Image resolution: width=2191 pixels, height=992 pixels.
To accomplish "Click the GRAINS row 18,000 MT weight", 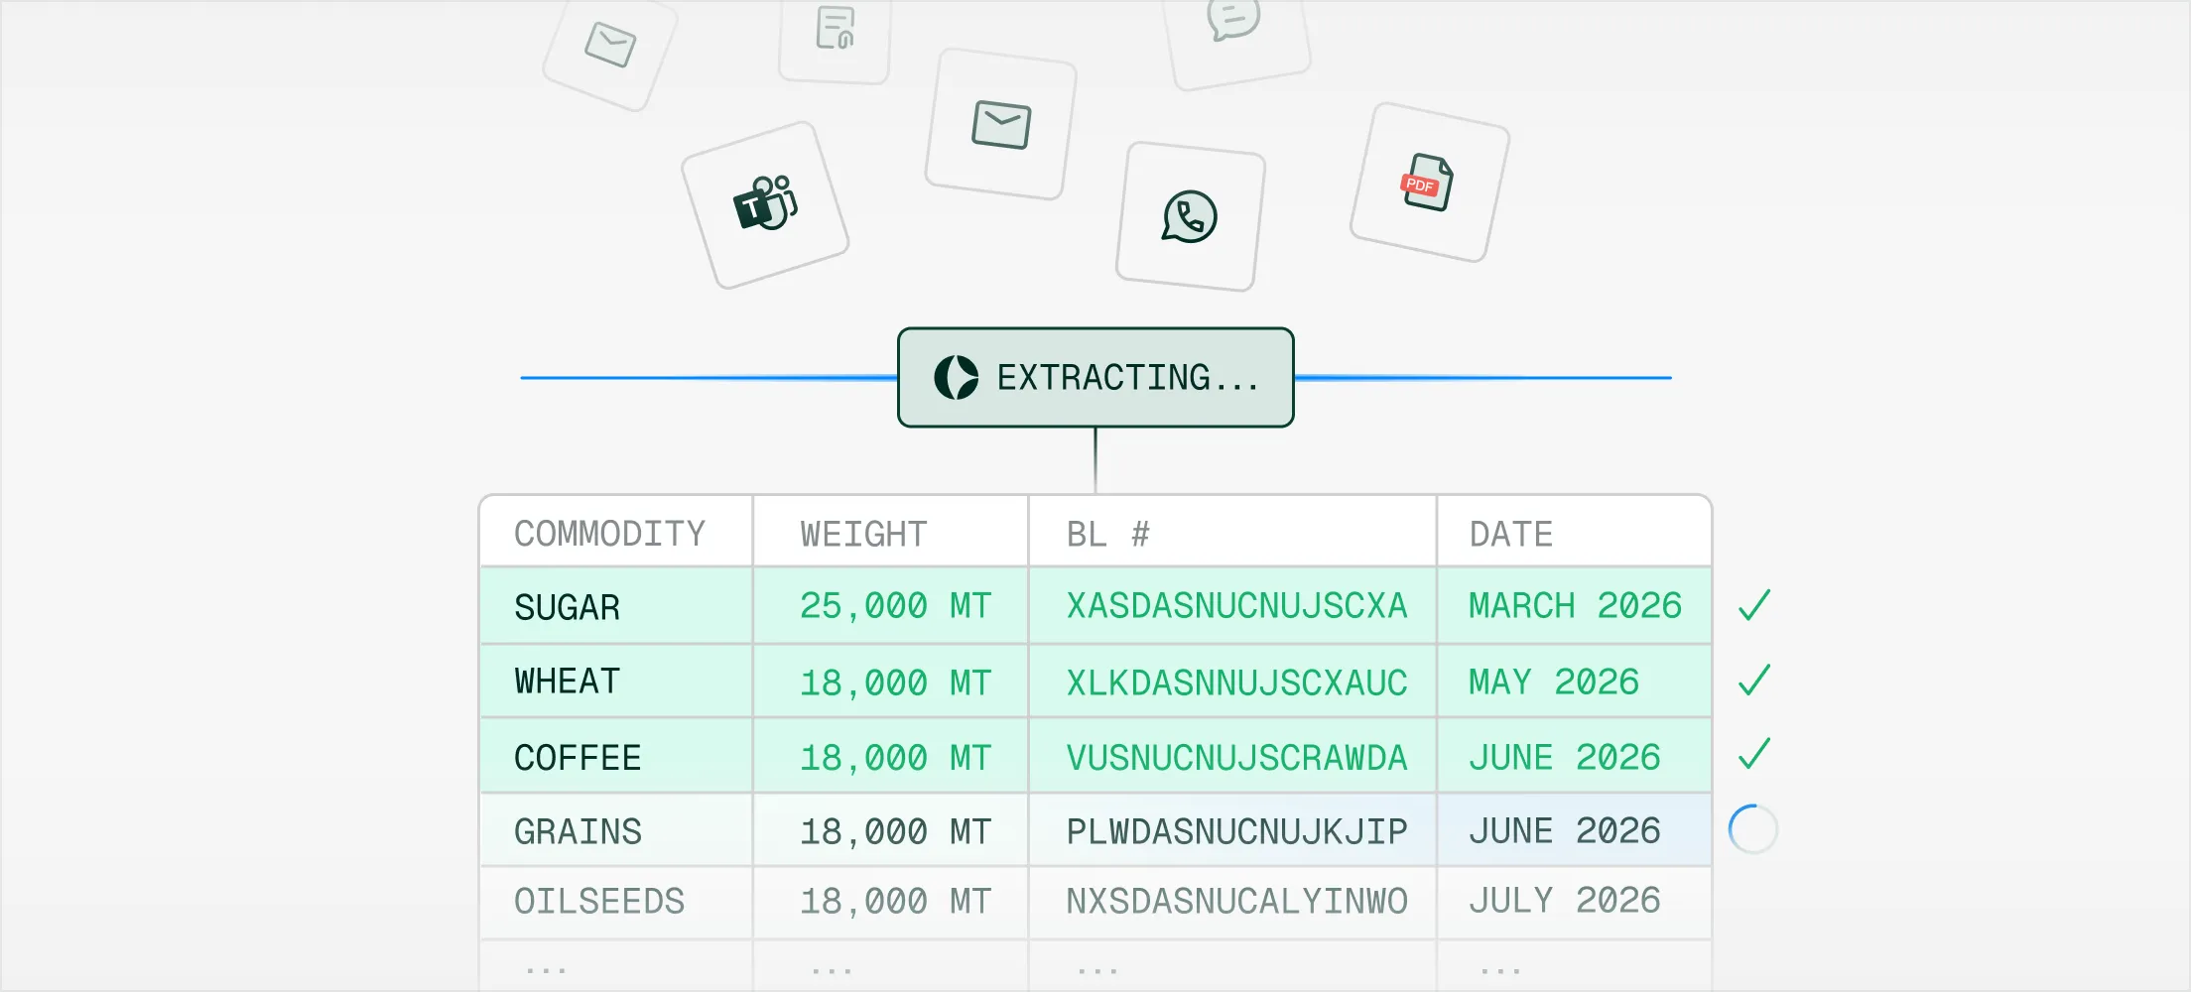I will 890,831.
